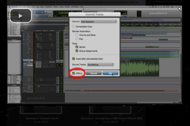The height and width of the screenshot is (126, 190).
Task: Uncheck the Group Assignments checkbox
Action: 77,51
